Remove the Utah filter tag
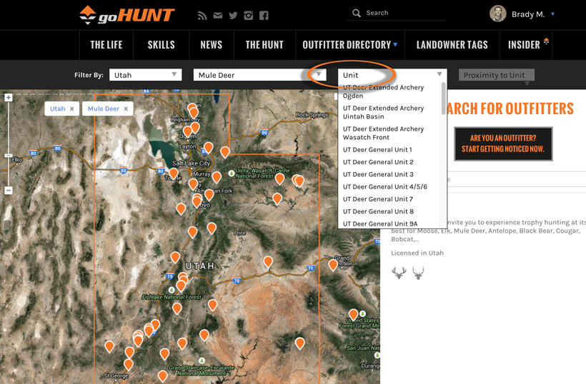Image resolution: width=586 pixels, height=384 pixels. tap(71, 108)
